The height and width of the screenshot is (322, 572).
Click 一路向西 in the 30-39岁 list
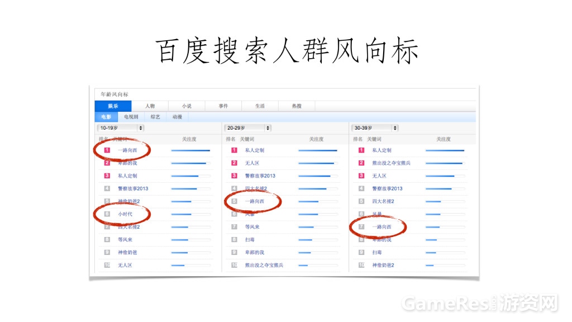pyautogui.click(x=382, y=227)
